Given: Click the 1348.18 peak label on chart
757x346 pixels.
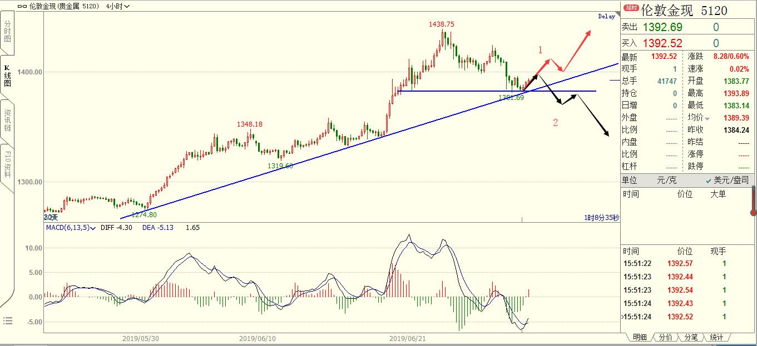Looking at the screenshot, I should coord(250,124).
